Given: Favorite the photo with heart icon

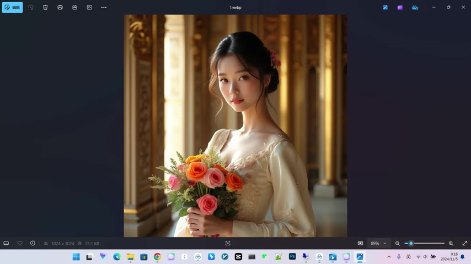Looking at the screenshot, I should [20, 243].
